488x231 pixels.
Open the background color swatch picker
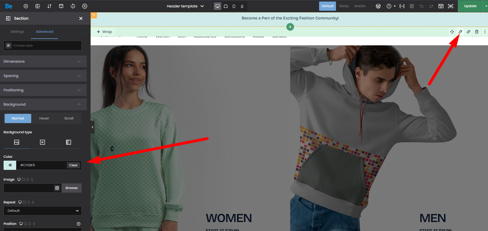point(10,165)
